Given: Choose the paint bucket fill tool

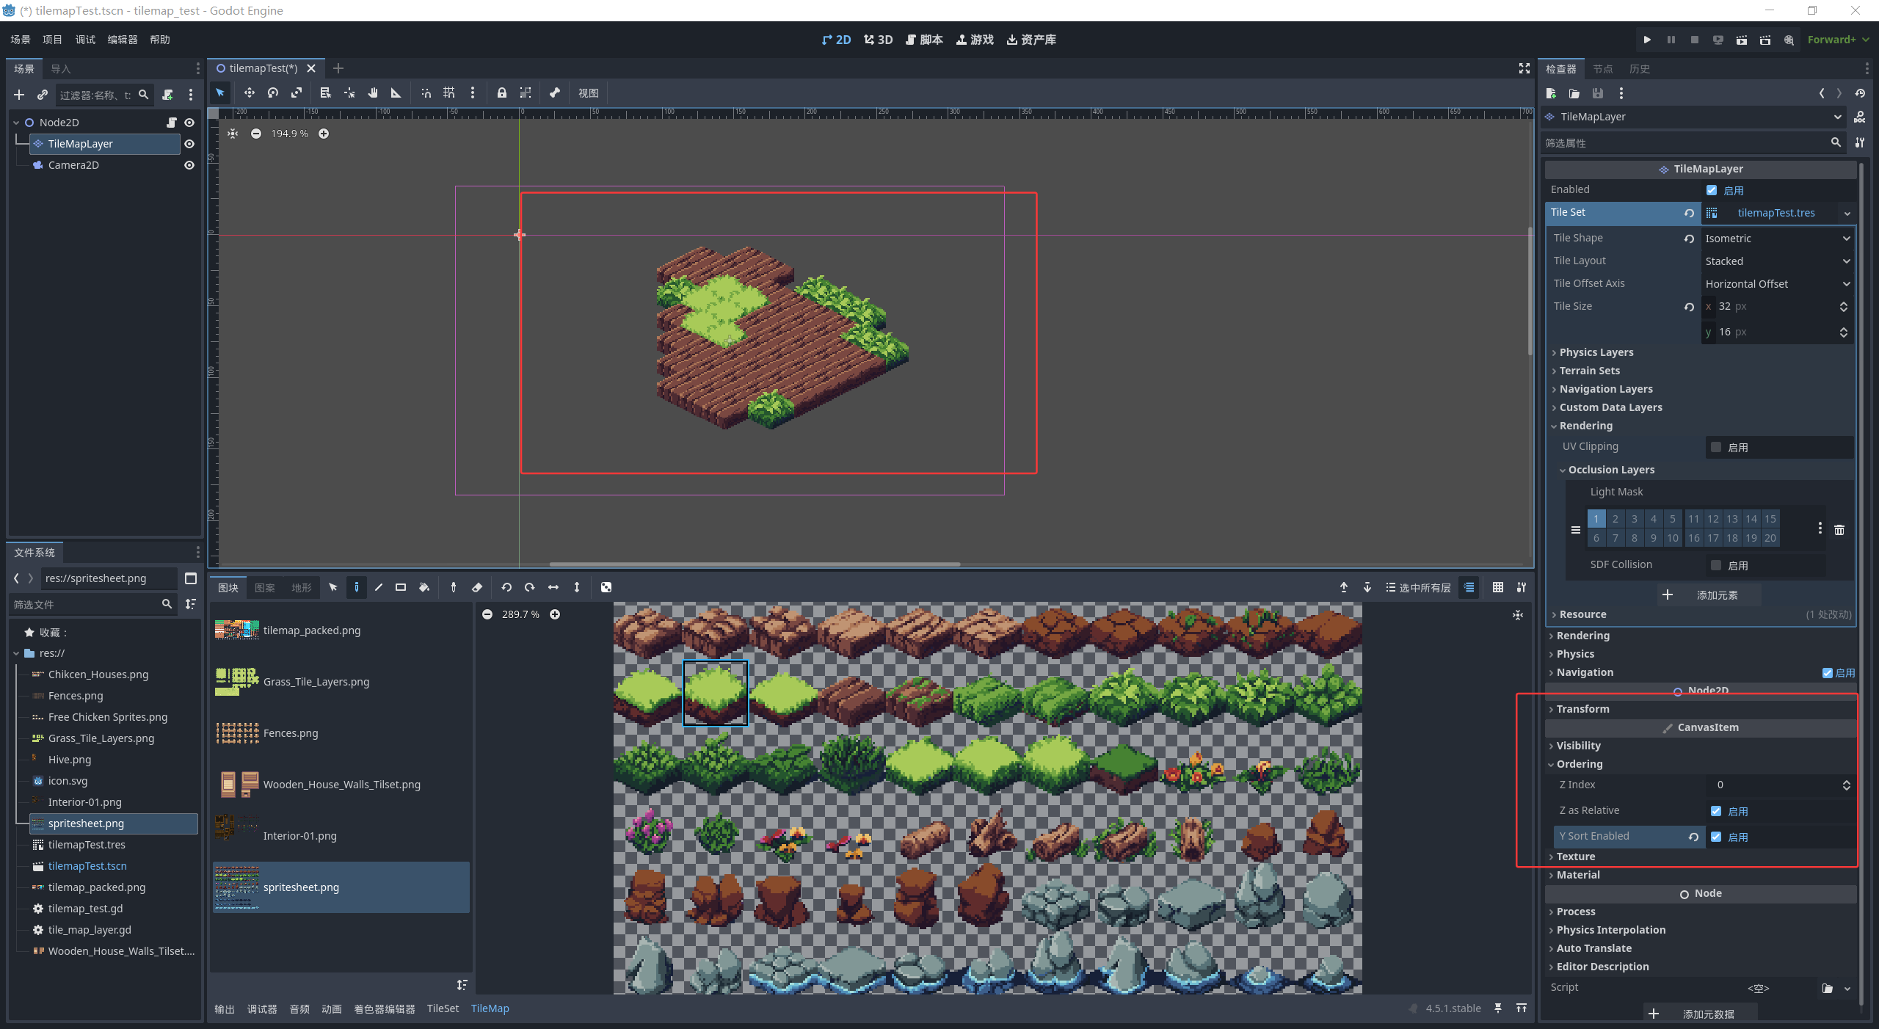Looking at the screenshot, I should [x=424, y=587].
